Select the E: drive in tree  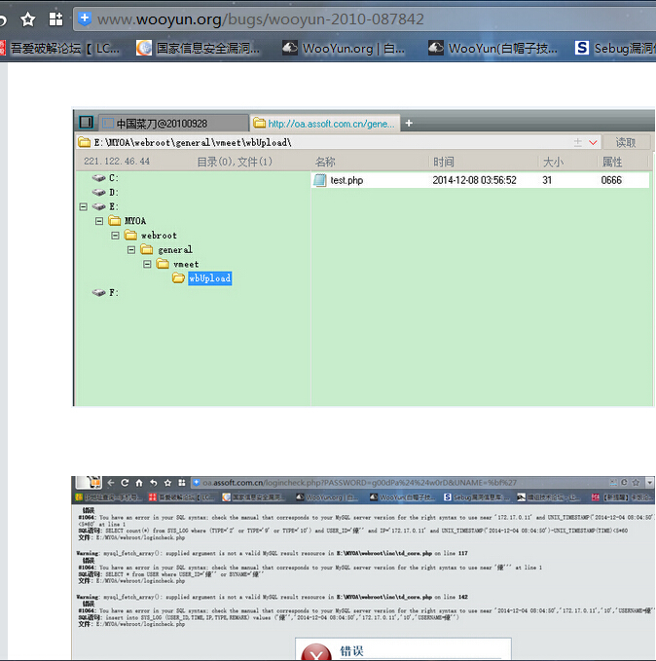(x=105, y=206)
